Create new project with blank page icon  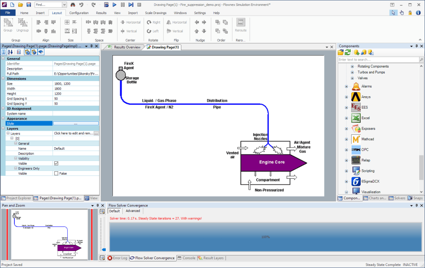coord(12,5)
